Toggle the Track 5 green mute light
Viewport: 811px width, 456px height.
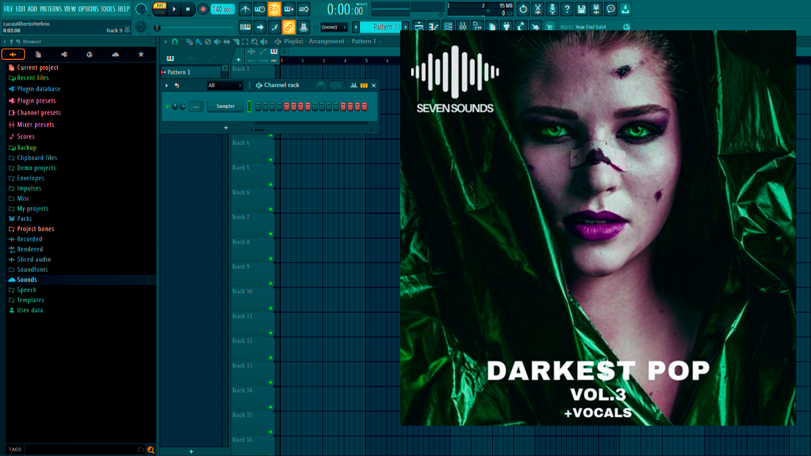[x=271, y=184]
